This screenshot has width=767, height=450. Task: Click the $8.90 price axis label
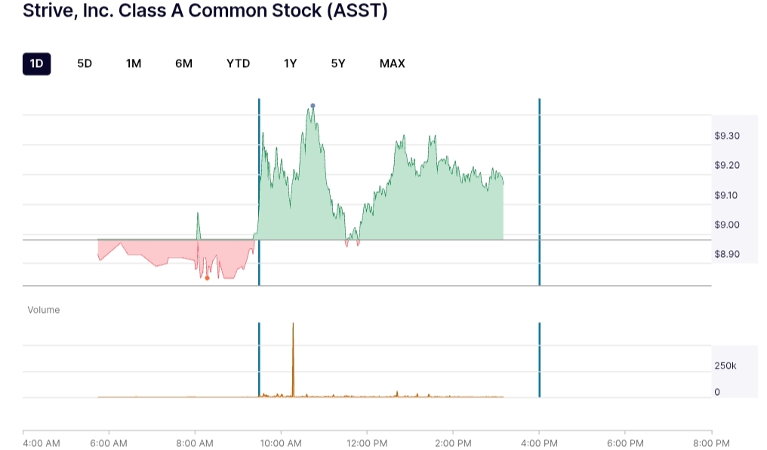726,254
